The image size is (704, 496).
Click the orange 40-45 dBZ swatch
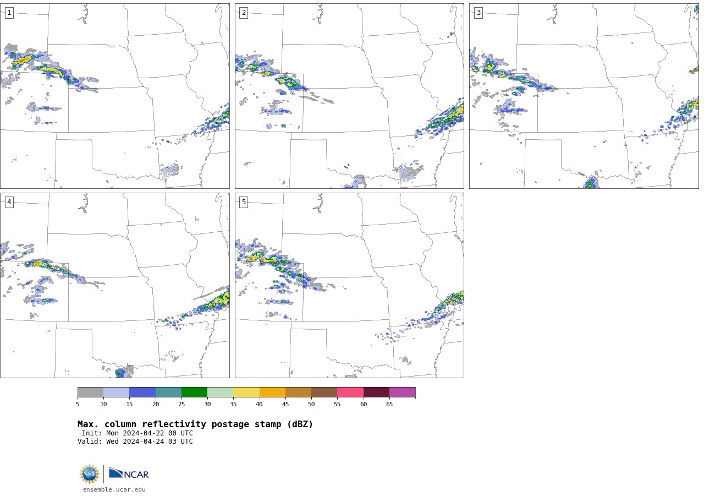272,392
